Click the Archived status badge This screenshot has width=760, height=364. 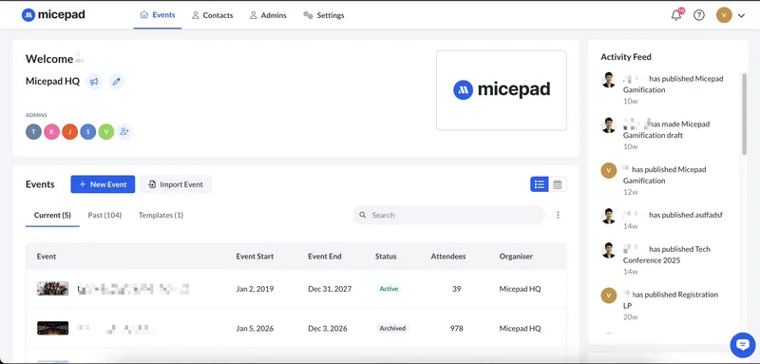[x=392, y=329]
